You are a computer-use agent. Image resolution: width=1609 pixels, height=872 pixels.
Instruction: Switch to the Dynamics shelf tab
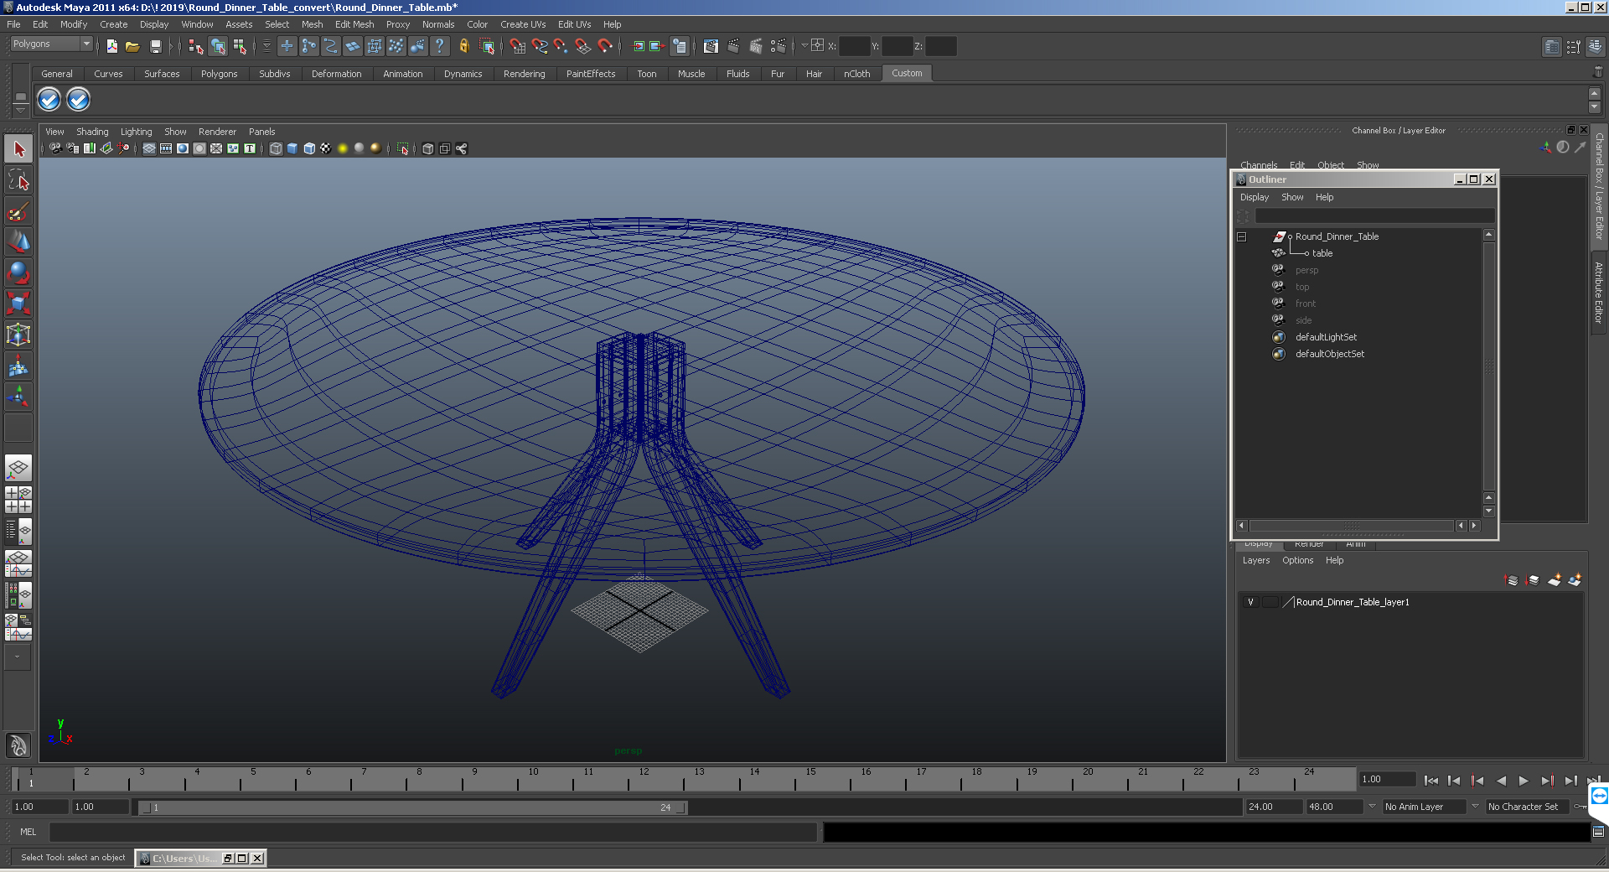tap(463, 74)
